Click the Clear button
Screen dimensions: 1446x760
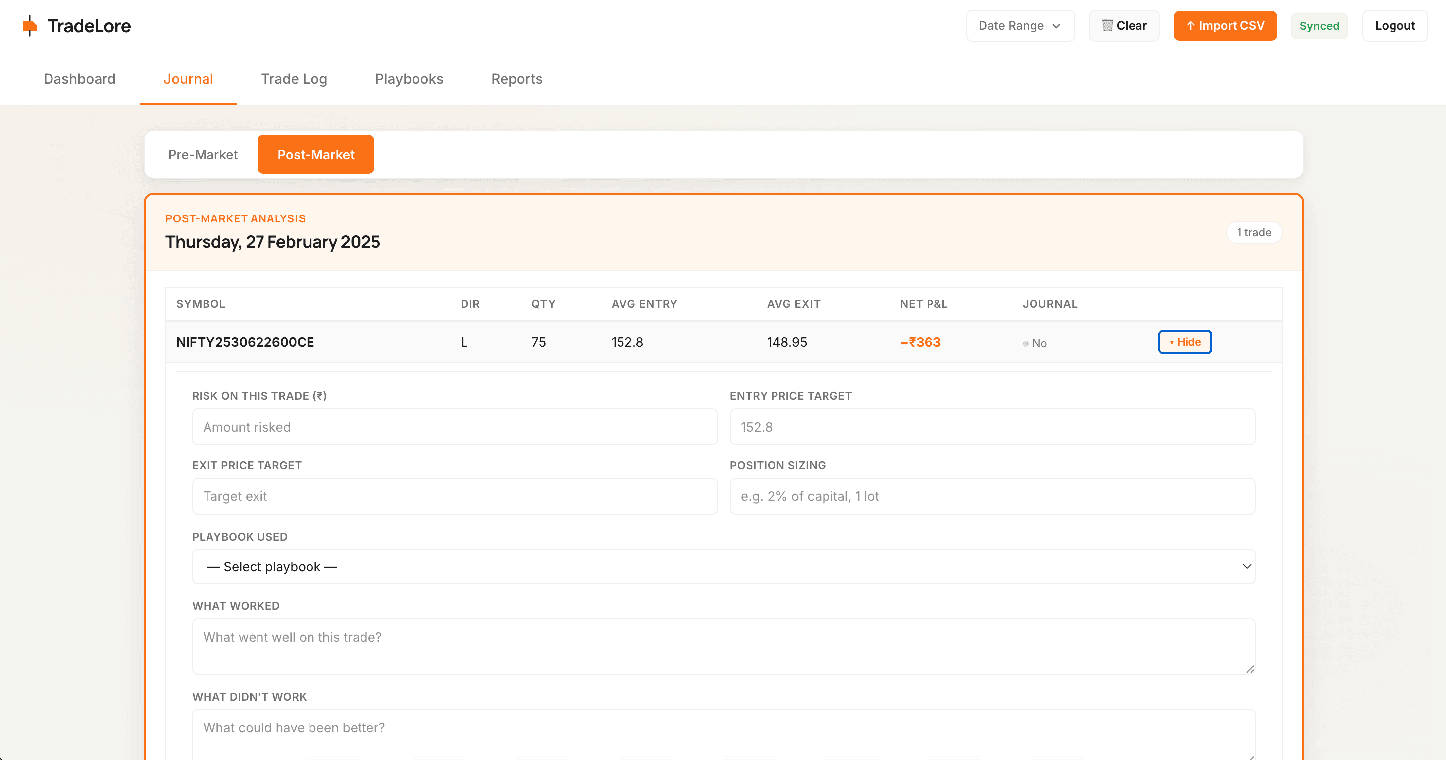point(1124,26)
